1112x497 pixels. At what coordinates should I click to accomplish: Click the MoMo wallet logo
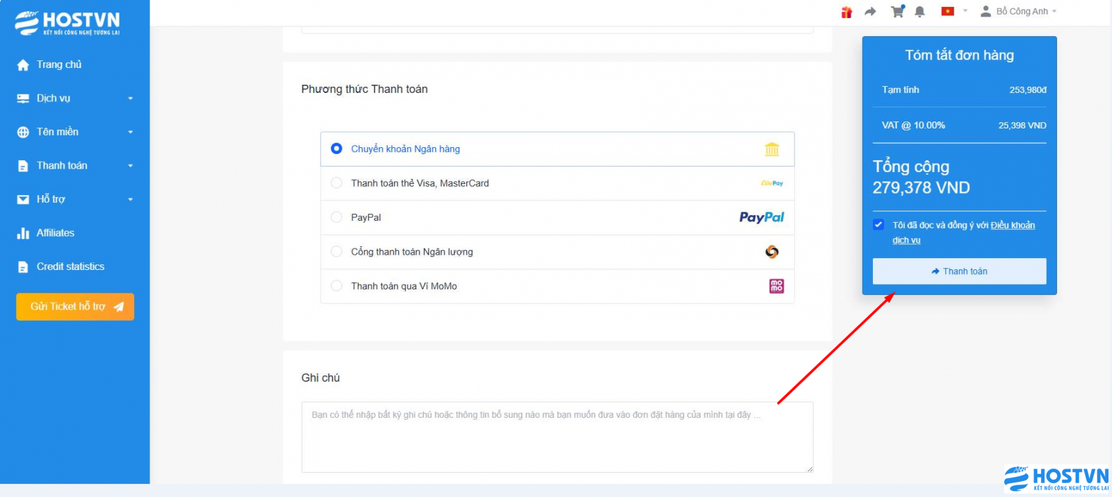pyautogui.click(x=776, y=286)
